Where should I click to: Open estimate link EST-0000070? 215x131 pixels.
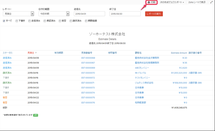[x=88, y=73]
